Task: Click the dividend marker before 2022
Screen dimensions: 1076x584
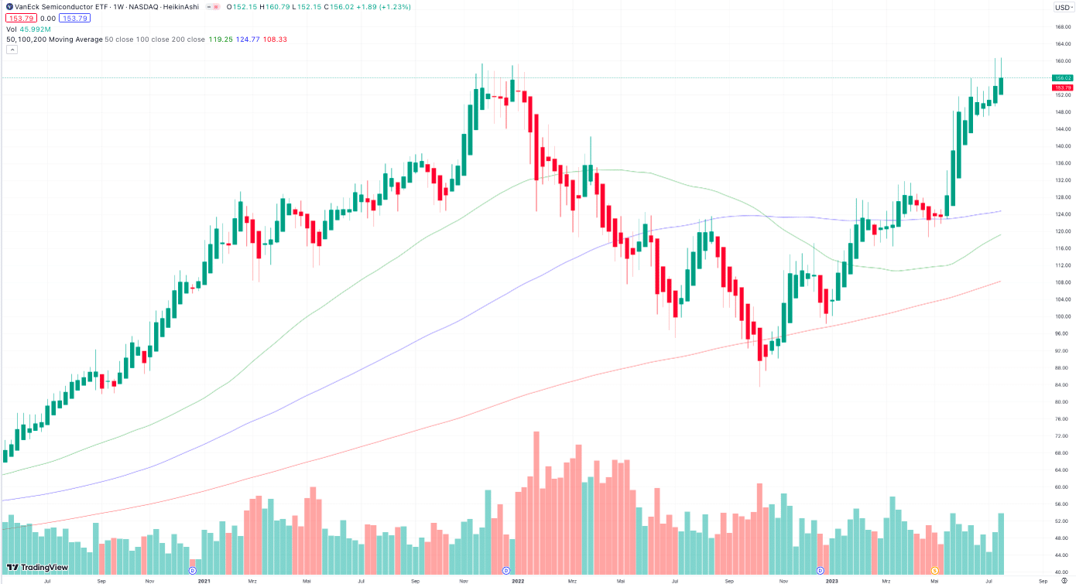Action: point(506,570)
